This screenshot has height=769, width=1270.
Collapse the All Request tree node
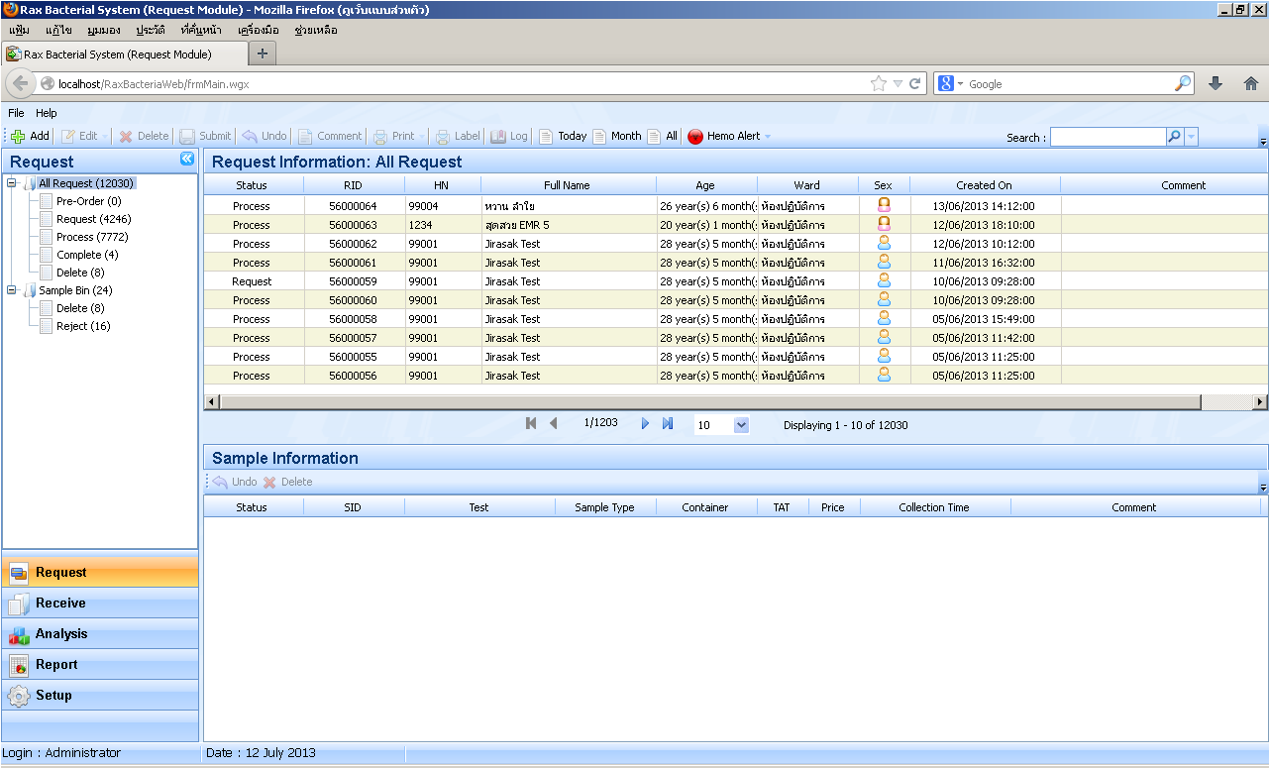(x=12, y=183)
